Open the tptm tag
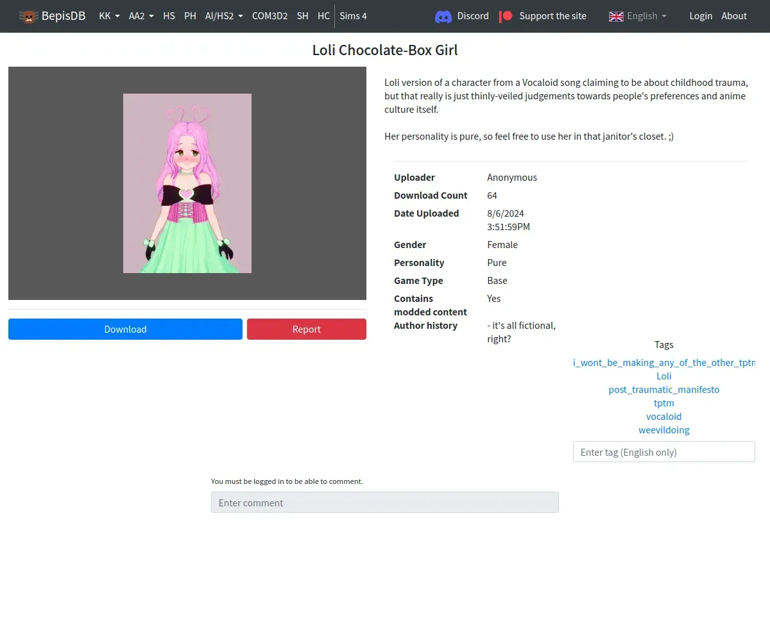 click(x=663, y=403)
